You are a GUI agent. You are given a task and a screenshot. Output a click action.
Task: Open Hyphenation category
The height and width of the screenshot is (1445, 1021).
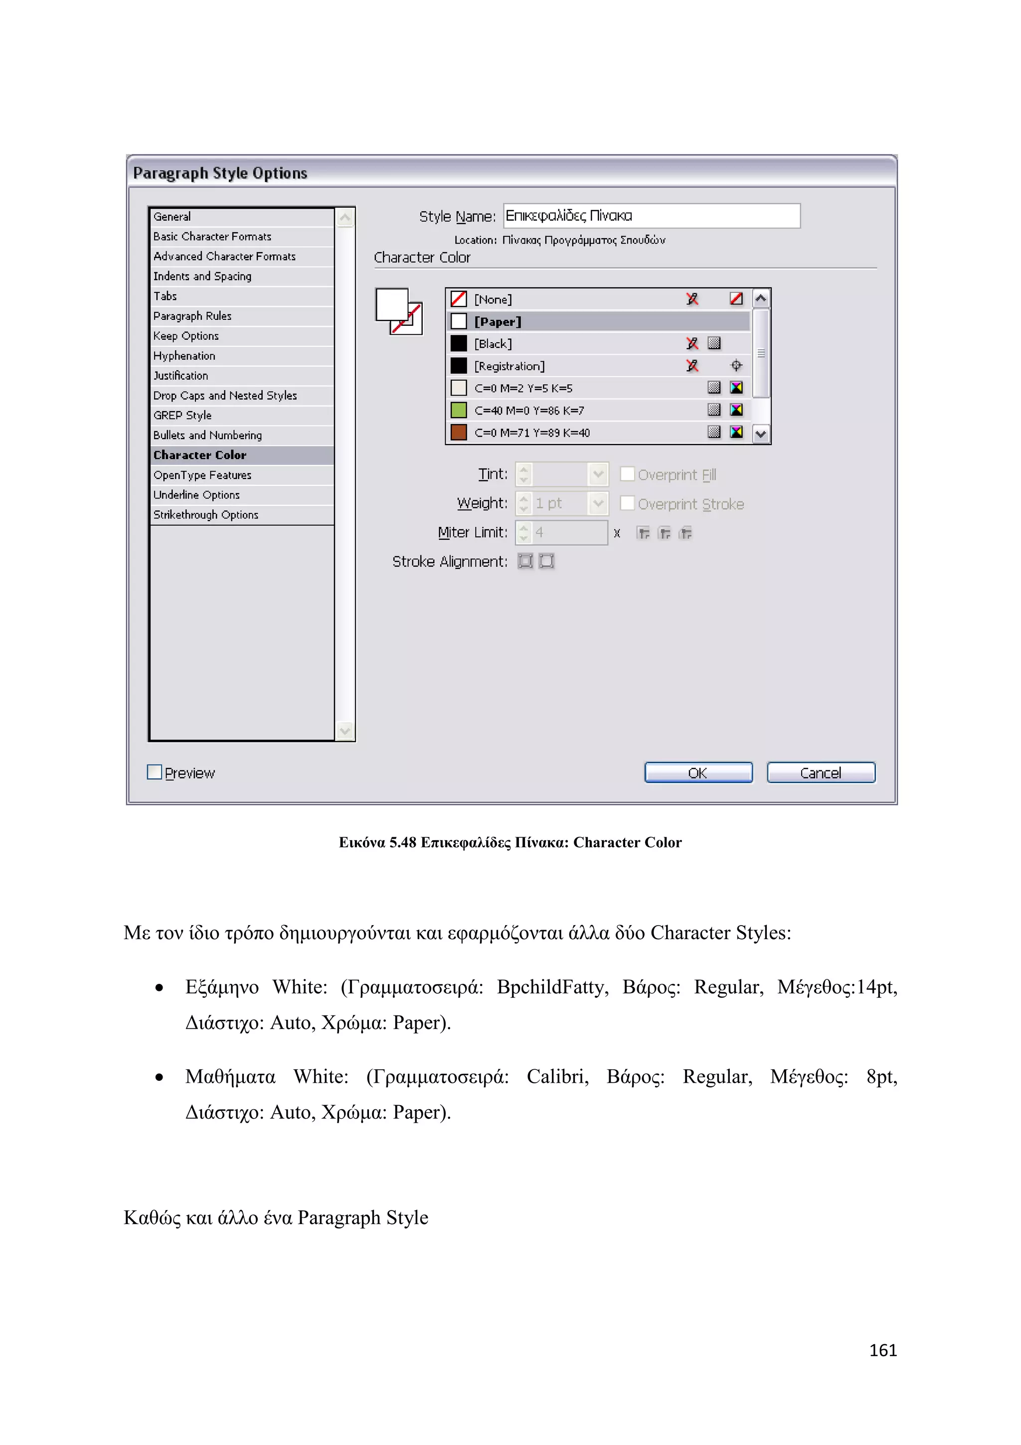pyautogui.click(x=242, y=356)
